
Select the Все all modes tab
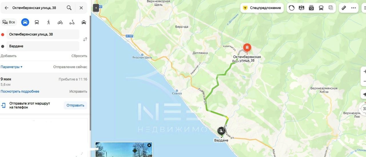click(9, 22)
